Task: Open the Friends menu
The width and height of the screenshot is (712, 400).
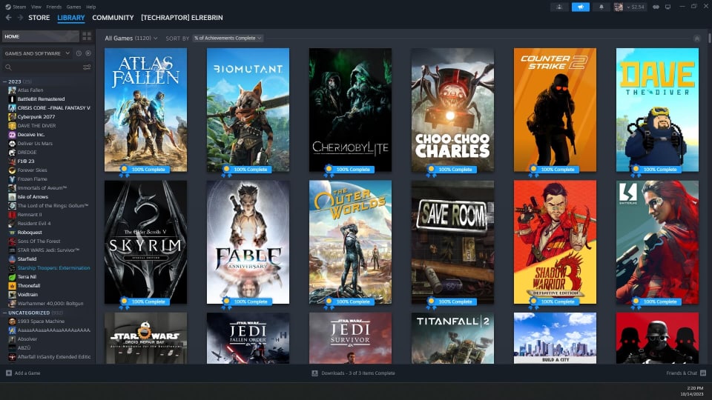Action: point(53,7)
